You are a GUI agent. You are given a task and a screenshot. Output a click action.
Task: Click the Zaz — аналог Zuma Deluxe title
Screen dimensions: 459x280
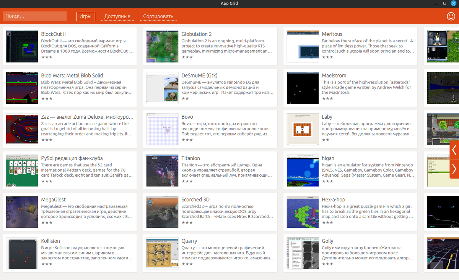[x=87, y=117]
